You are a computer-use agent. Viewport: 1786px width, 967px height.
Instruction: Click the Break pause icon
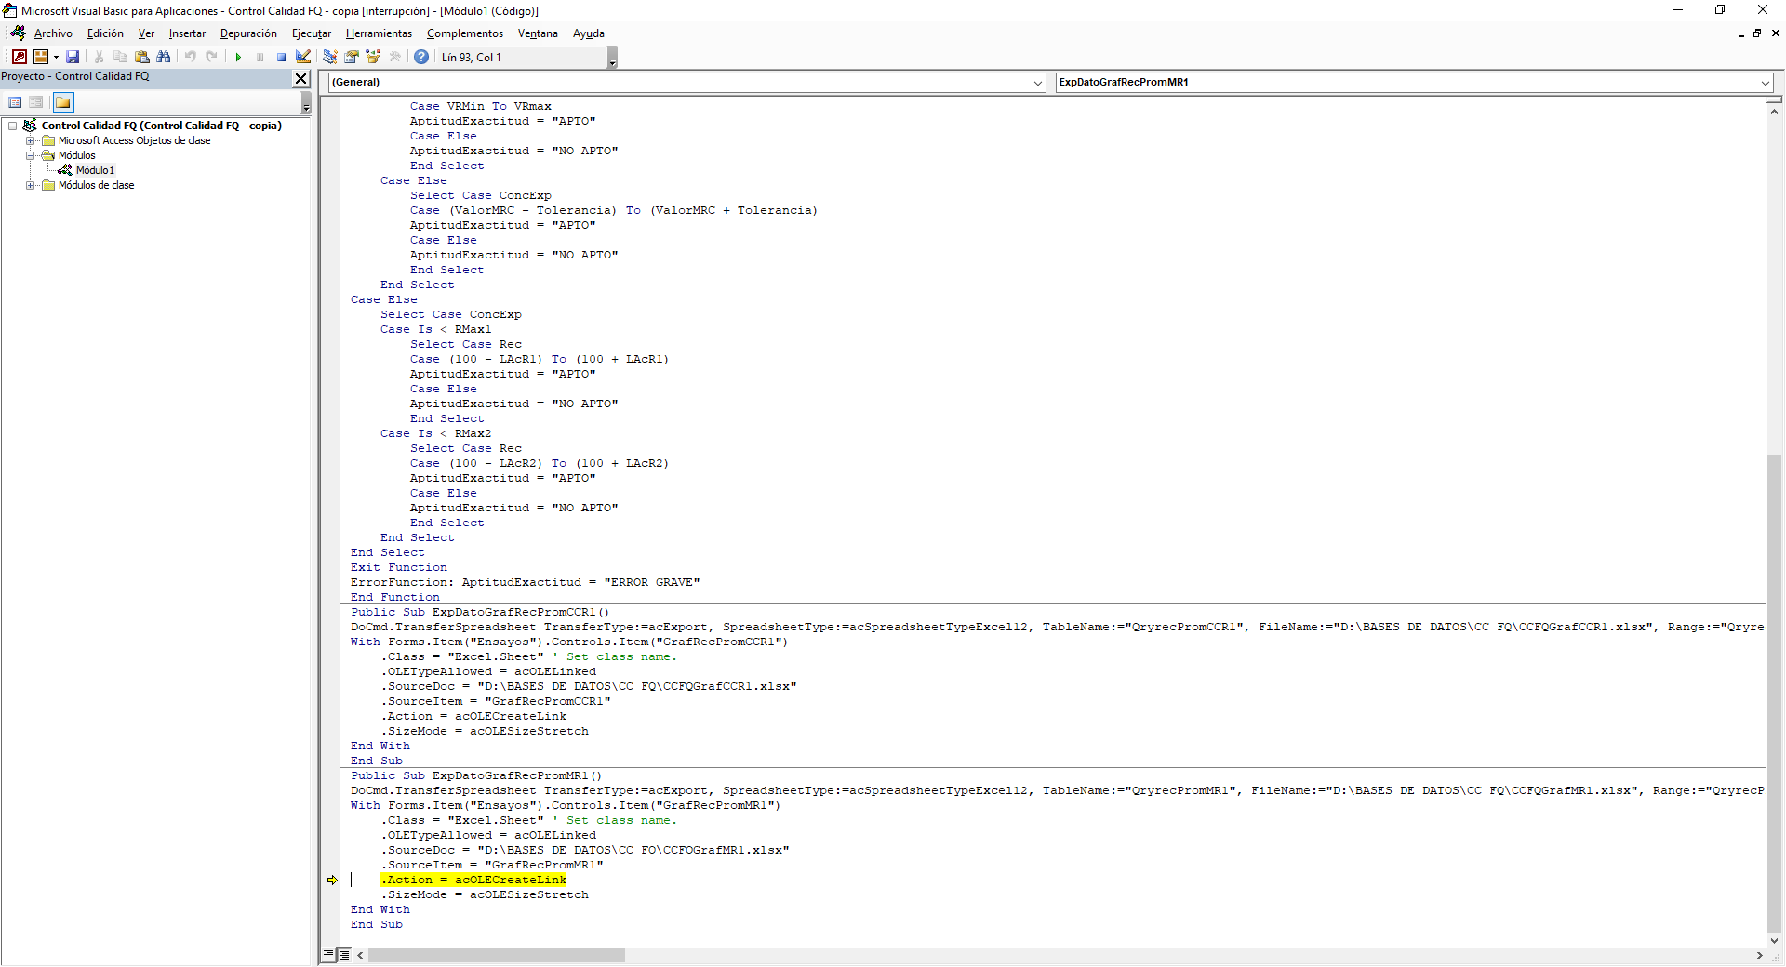(x=260, y=57)
